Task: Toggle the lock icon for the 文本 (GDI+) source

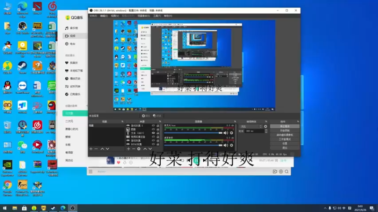Action: click(x=158, y=133)
